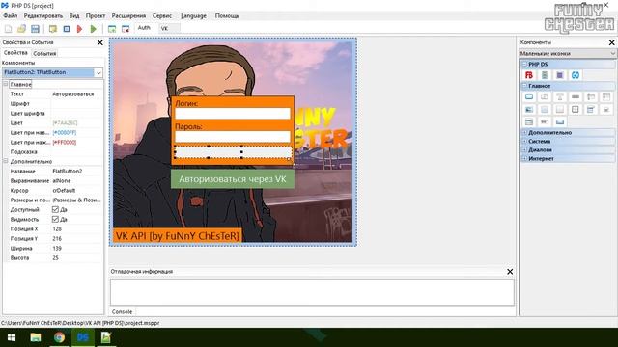Click inside the debug information text area
618x347 pixels.
click(x=312, y=292)
